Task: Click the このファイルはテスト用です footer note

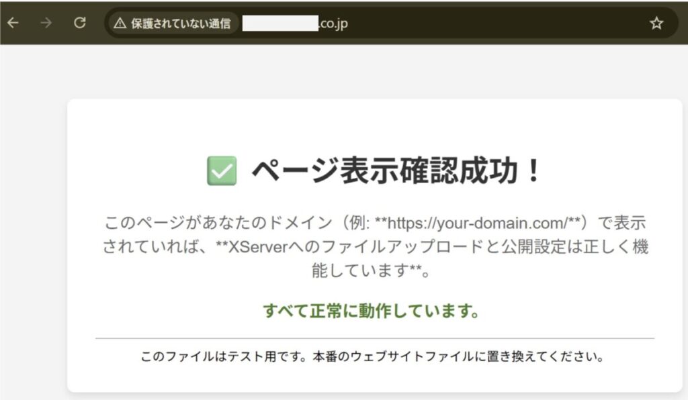Action: coord(224,356)
